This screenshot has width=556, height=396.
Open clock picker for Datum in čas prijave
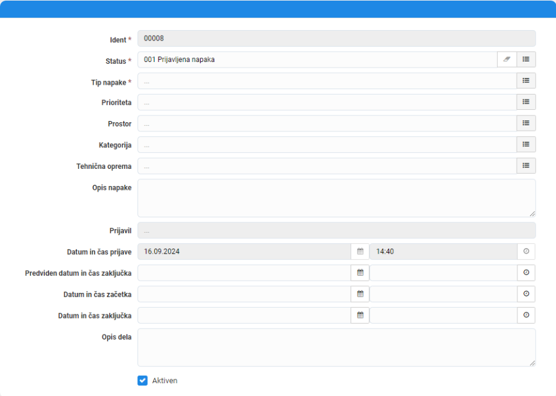(x=526, y=251)
